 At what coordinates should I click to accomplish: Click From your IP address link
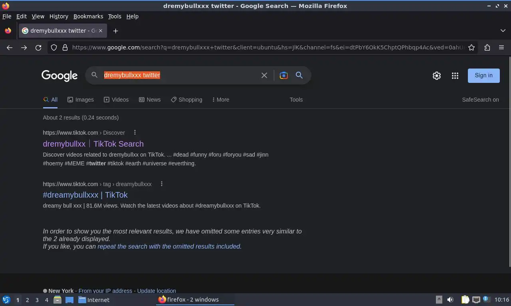[105, 291]
